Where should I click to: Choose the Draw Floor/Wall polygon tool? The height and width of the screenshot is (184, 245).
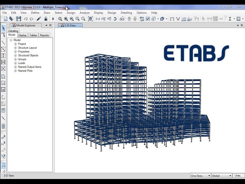pos(3,77)
